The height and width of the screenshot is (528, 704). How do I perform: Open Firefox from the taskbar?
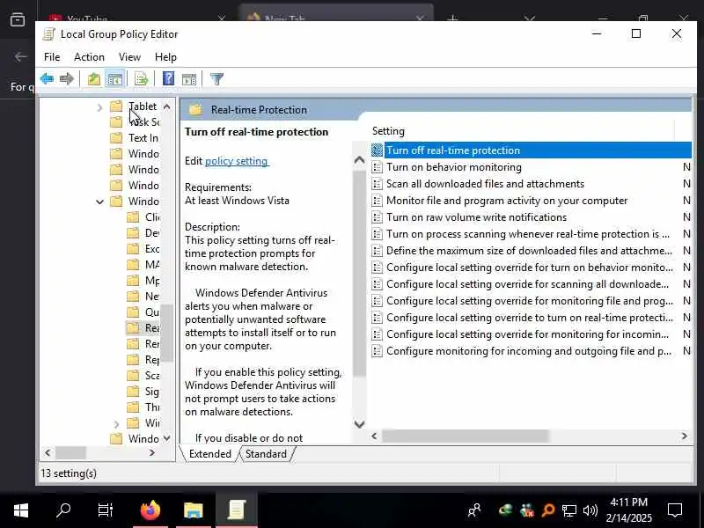150,510
